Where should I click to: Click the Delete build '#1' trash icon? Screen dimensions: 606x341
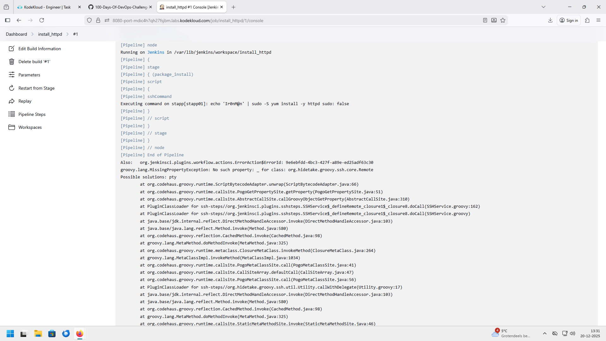click(x=12, y=62)
